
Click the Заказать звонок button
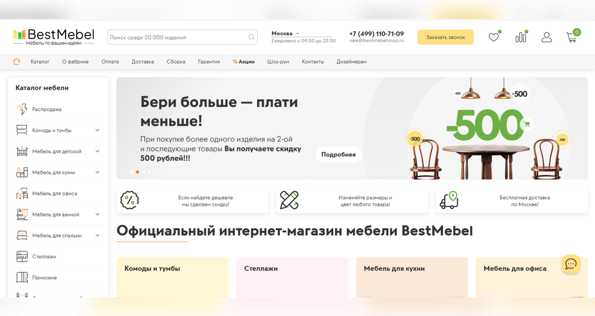pyautogui.click(x=445, y=37)
